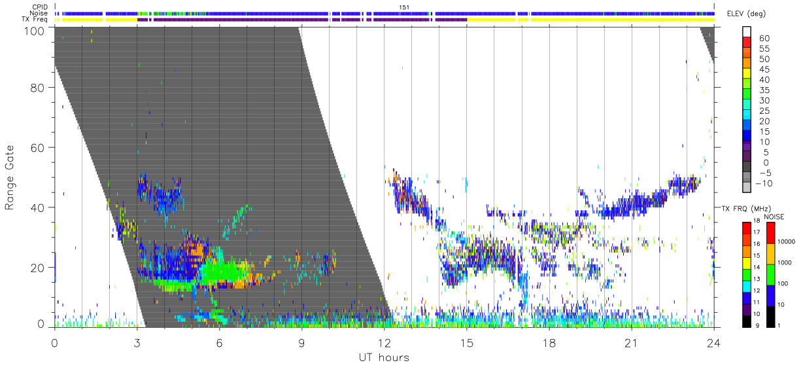Choose the cyan 12–13 MHz TX FRQ swatch

tap(746, 285)
